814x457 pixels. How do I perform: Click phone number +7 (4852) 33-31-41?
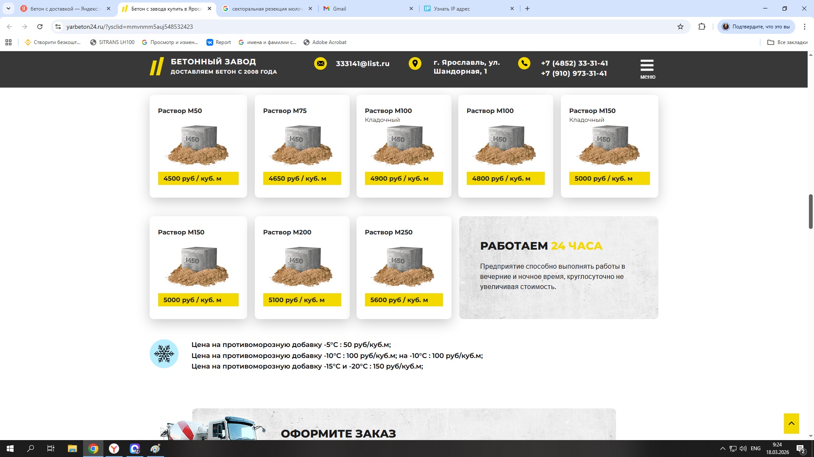point(574,63)
